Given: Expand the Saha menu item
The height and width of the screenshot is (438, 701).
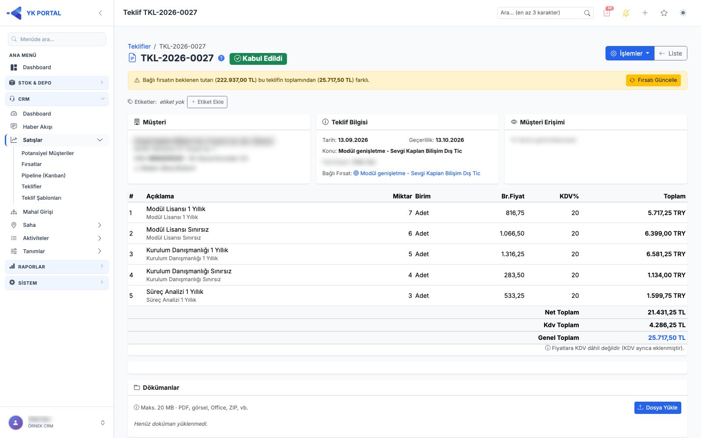Looking at the screenshot, I should (57, 225).
